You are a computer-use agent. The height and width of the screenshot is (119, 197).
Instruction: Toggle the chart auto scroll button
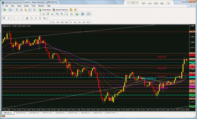point(67,14)
